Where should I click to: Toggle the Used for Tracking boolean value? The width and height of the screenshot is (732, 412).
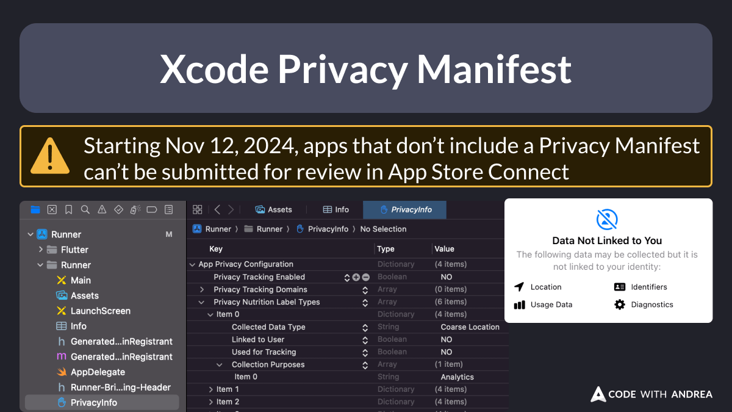click(x=446, y=352)
